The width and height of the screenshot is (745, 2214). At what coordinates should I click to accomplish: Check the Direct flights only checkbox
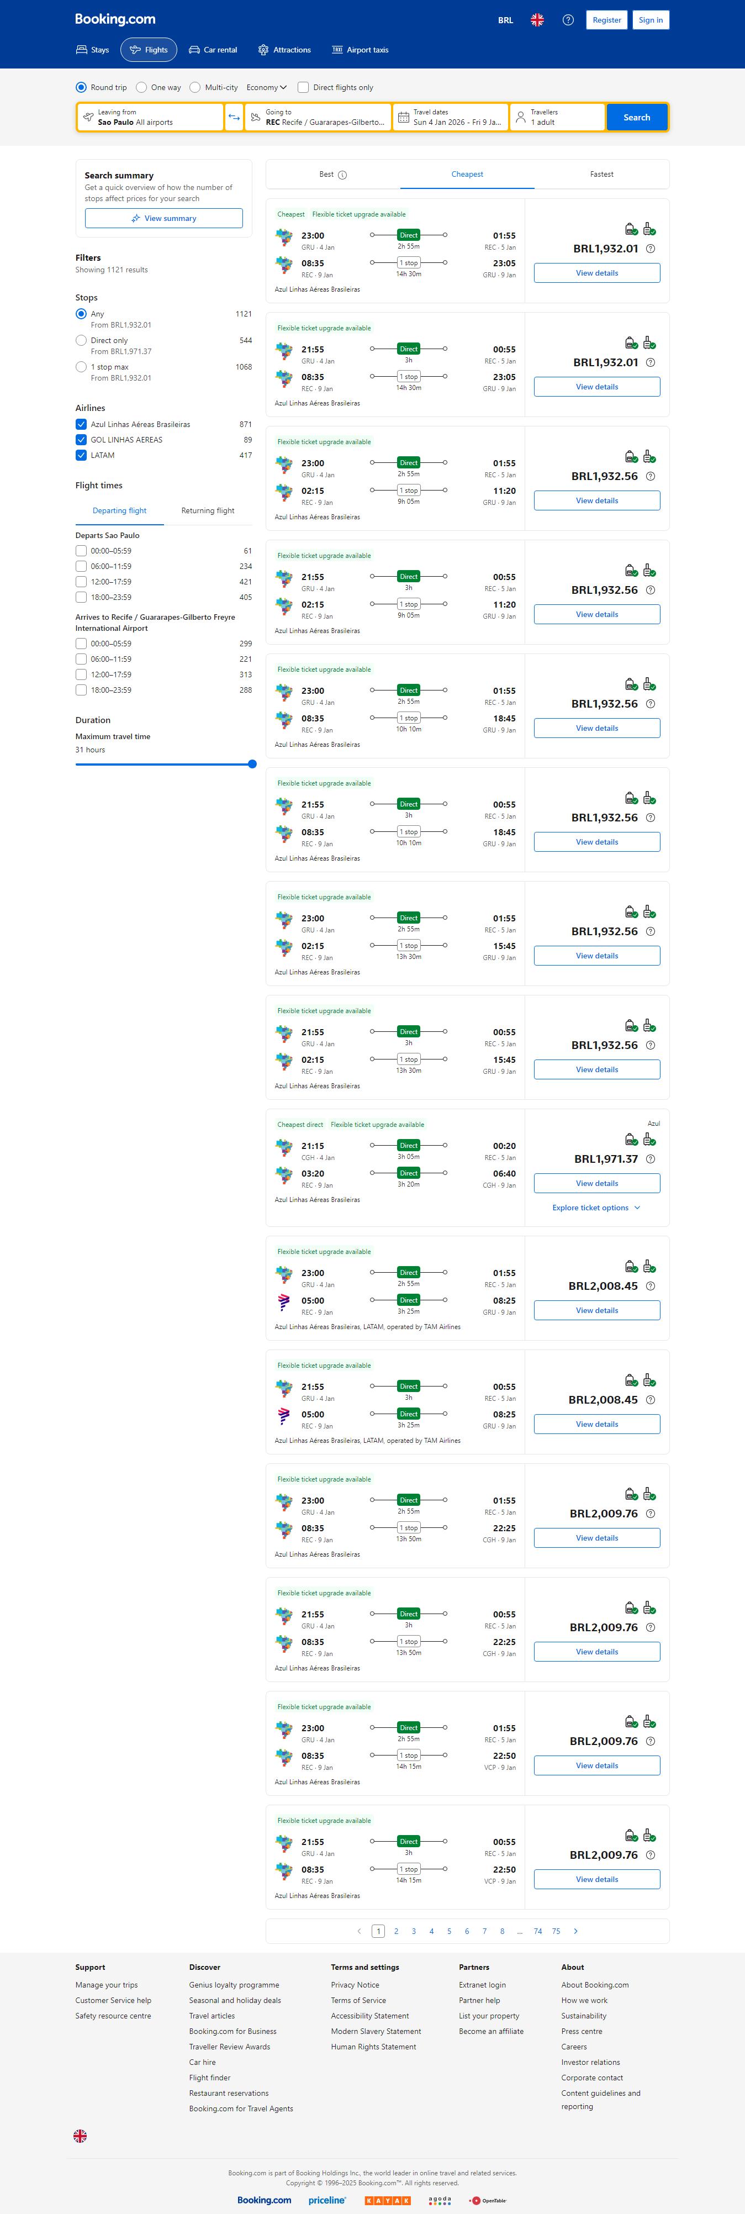303,88
